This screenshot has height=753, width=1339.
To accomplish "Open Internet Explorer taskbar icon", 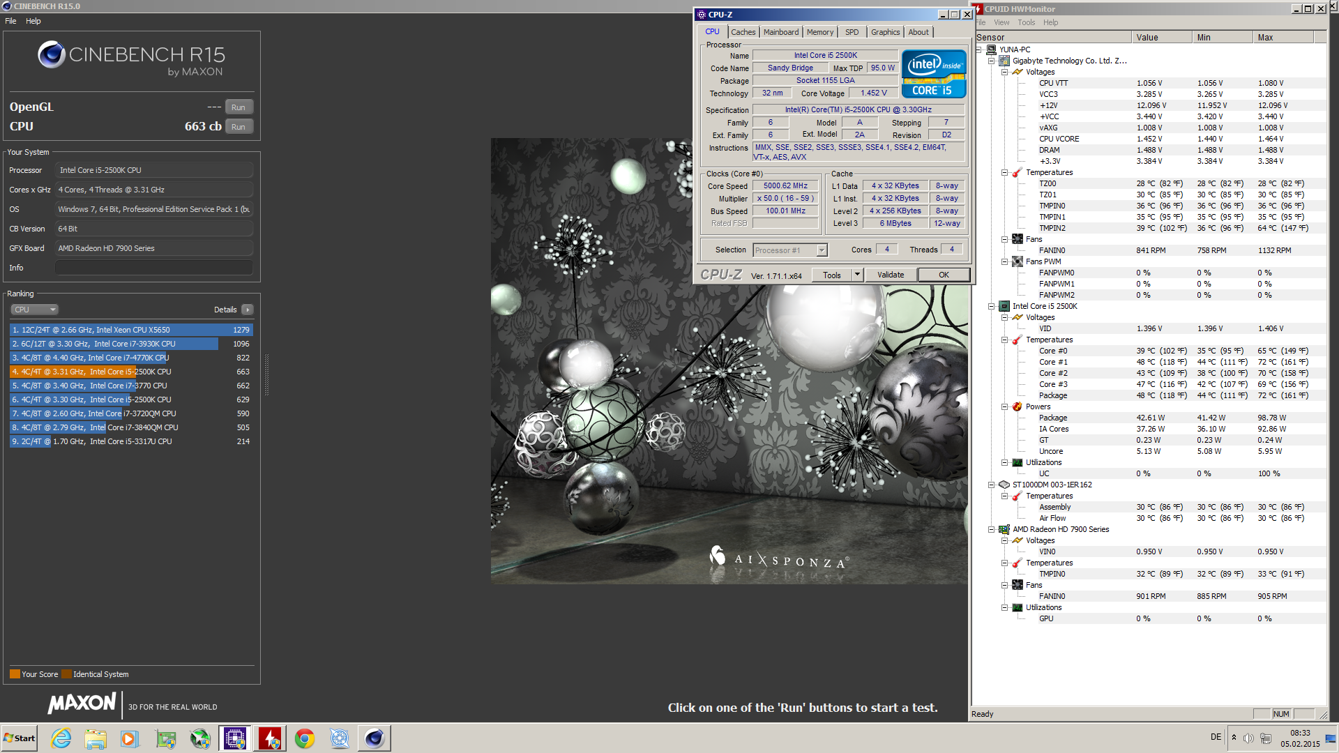I will tap(61, 738).
